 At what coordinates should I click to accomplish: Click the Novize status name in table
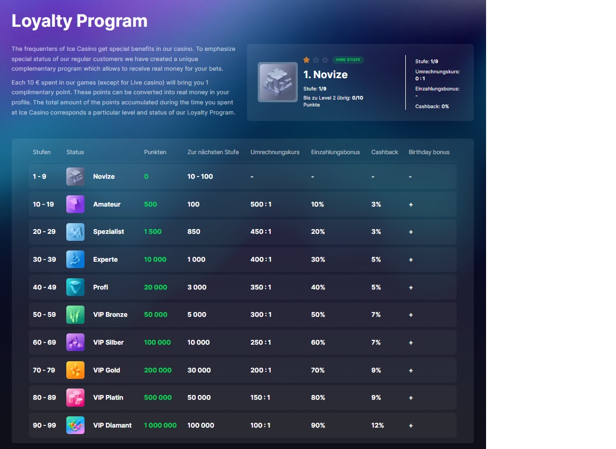click(104, 177)
